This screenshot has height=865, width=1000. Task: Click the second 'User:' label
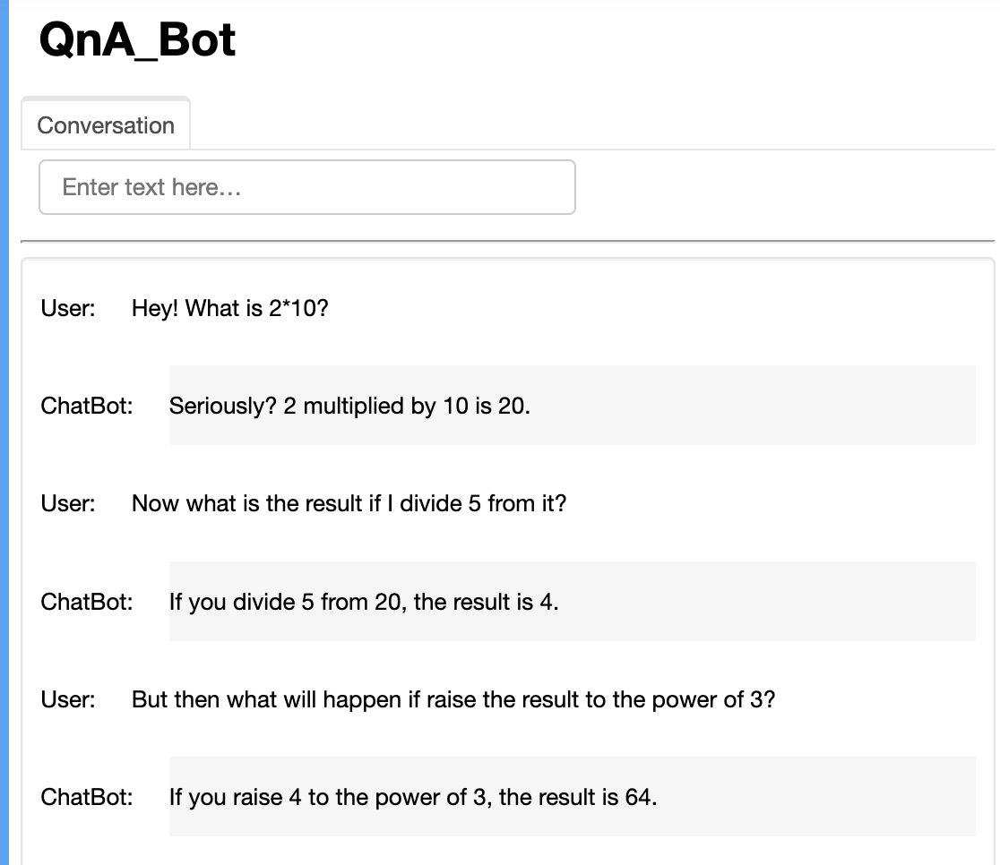68,503
